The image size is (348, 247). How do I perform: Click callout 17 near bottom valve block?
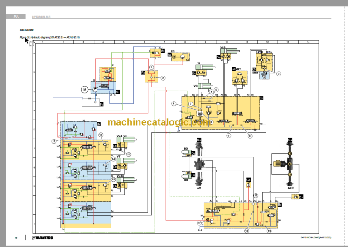click(199, 223)
